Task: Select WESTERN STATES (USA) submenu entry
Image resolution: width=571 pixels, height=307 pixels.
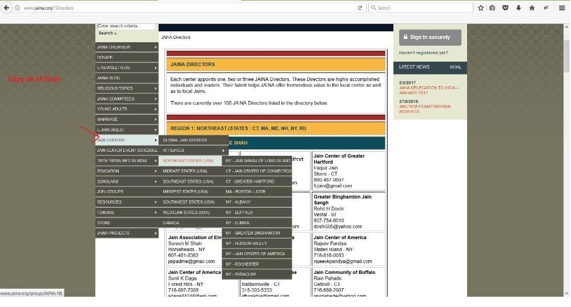Action: point(190,212)
